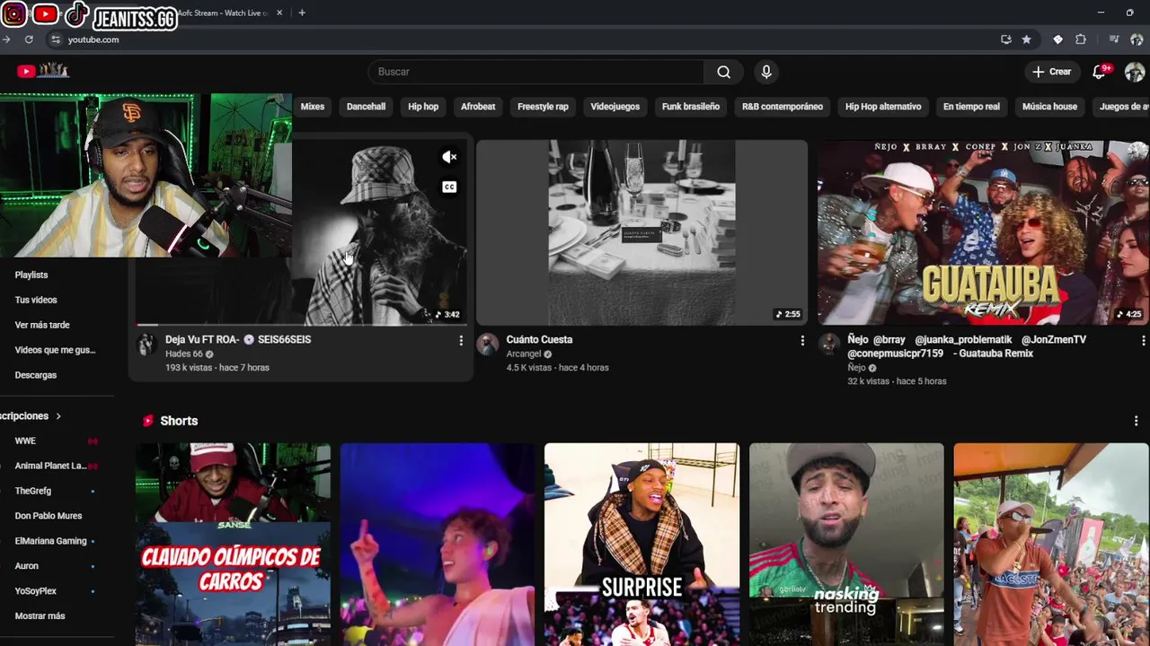Select the Funk brasileño filter chip
1150x646 pixels.
691,107
